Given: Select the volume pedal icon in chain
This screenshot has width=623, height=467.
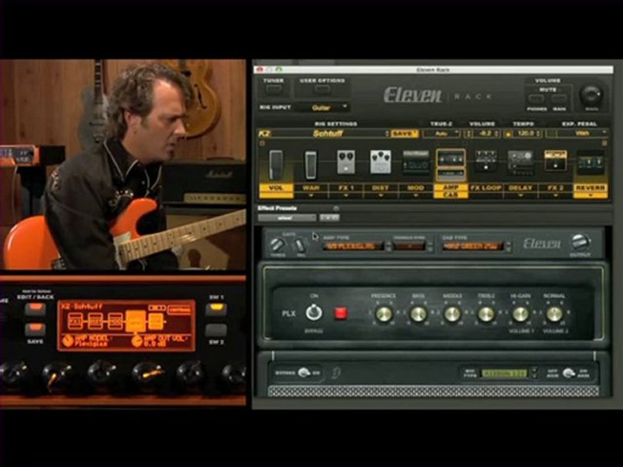Looking at the screenshot, I should pos(276,165).
